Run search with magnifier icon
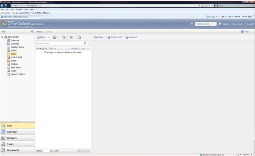The image size is (255, 156). pos(85,44)
